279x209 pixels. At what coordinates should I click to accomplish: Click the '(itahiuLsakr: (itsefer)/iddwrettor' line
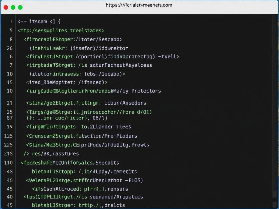79,48
